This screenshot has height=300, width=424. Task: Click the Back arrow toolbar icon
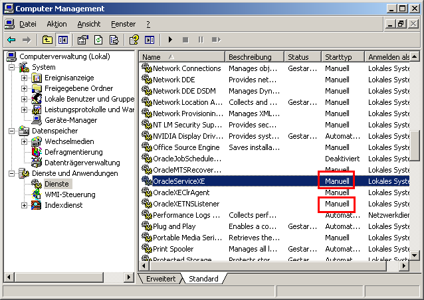(11, 40)
